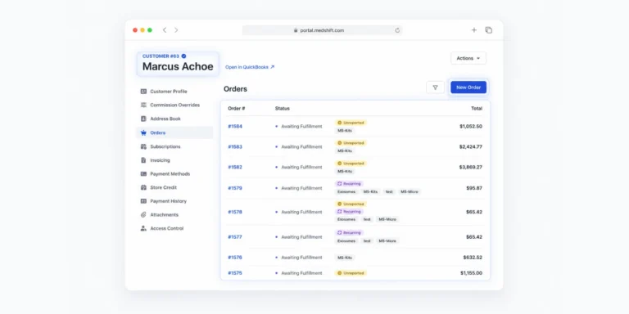The image size is (629, 314).
Task: Click the Recurring tag on order #1577
Action: [349, 232]
